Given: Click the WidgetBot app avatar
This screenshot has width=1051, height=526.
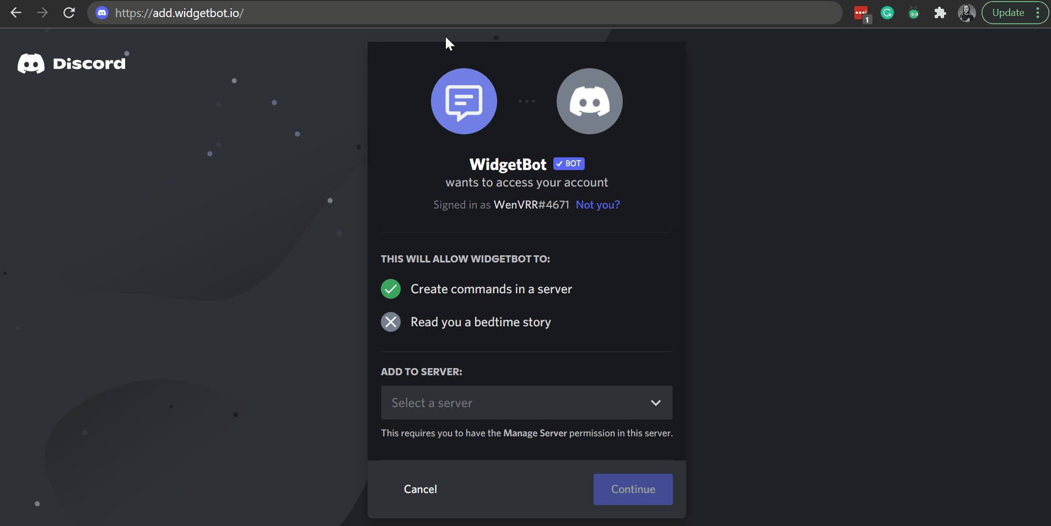Looking at the screenshot, I should coord(464,101).
